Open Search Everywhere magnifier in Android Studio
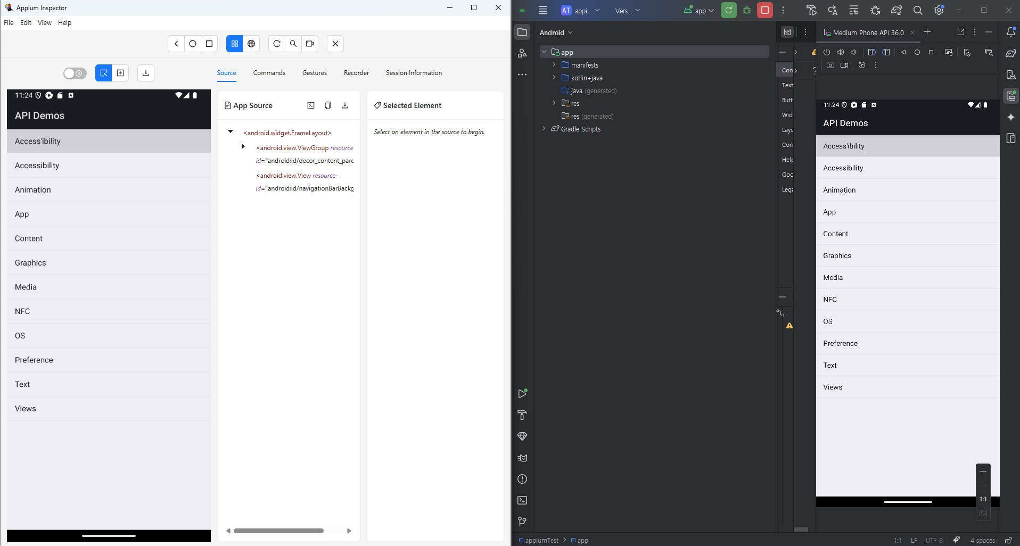This screenshot has height=546, width=1020. point(918,10)
